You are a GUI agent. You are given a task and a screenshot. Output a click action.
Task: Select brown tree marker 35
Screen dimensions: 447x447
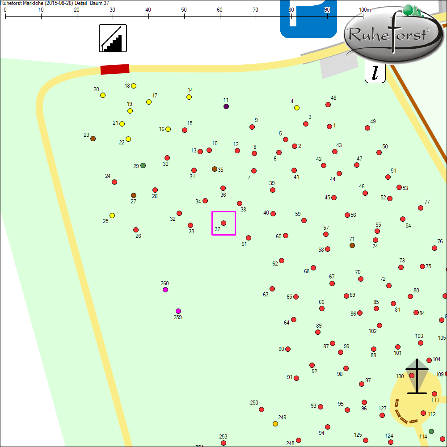(x=215, y=169)
